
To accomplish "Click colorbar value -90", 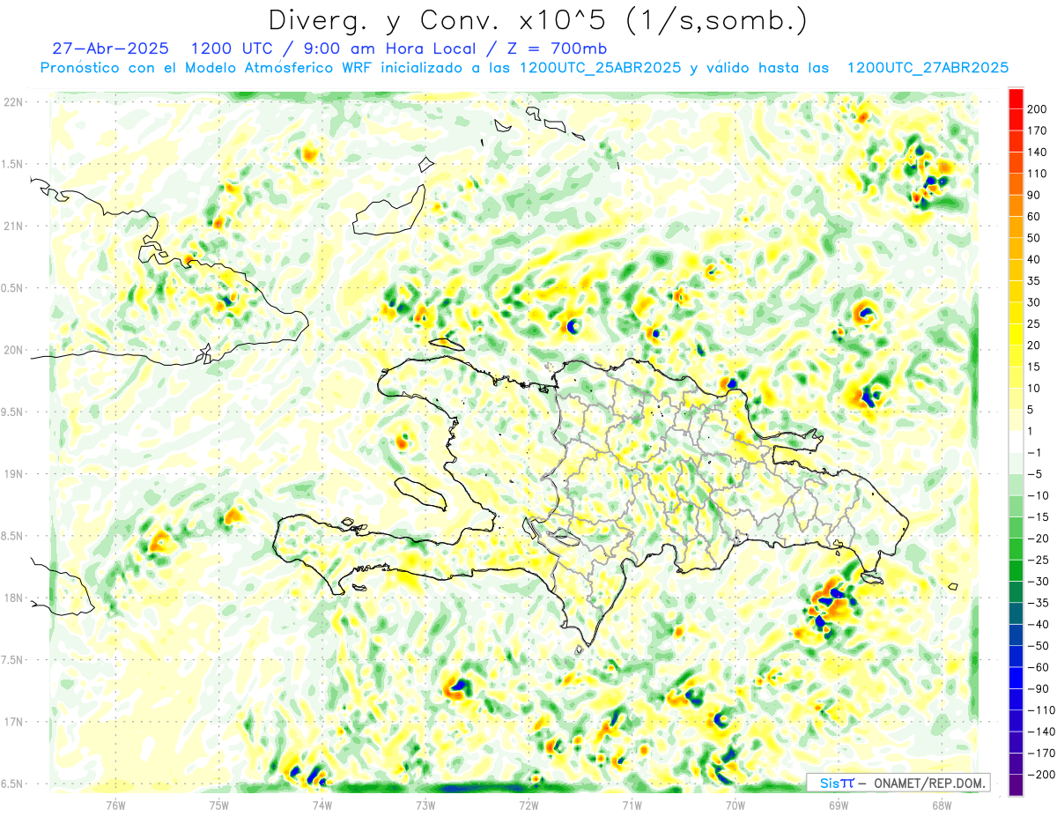I will point(1039,688).
